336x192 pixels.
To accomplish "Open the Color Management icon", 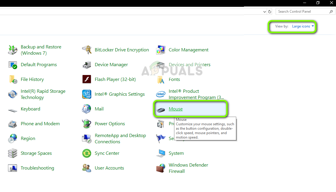I will pos(161,50).
